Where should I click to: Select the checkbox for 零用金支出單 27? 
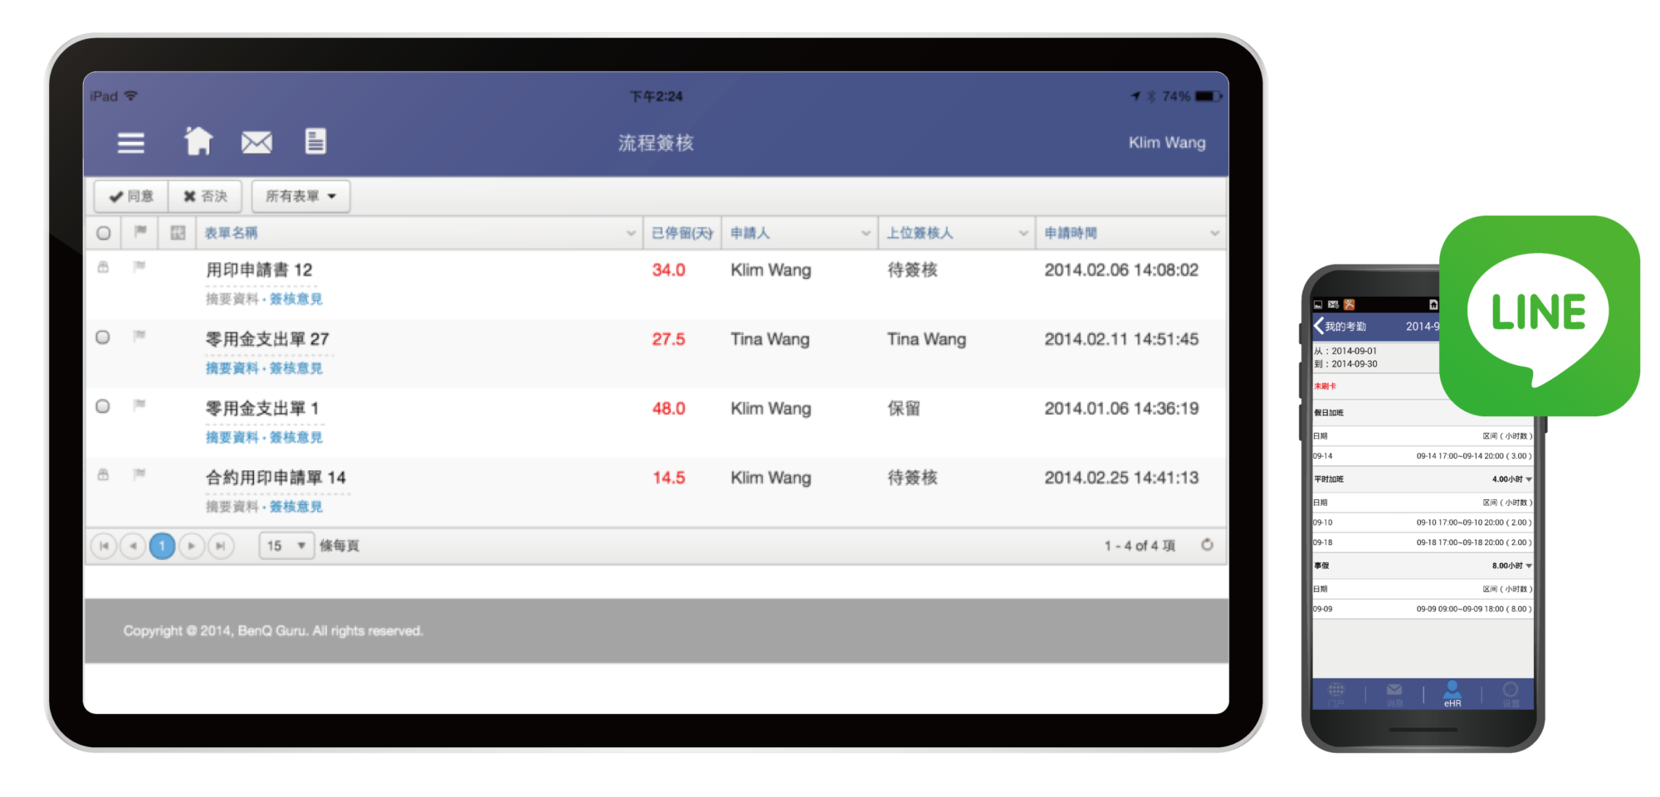point(103,338)
